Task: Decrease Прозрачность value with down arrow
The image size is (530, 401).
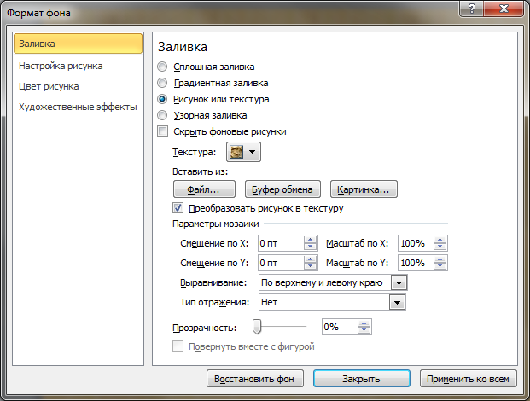Action: (364, 330)
